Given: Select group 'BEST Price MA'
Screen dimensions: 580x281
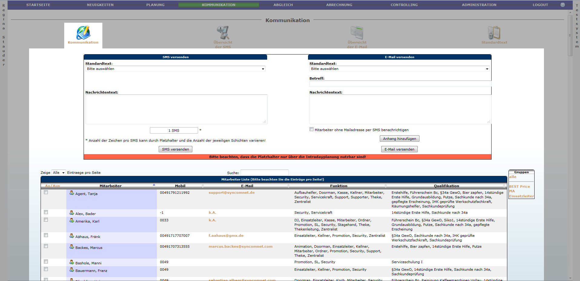Looking at the screenshot, I should (519, 189).
